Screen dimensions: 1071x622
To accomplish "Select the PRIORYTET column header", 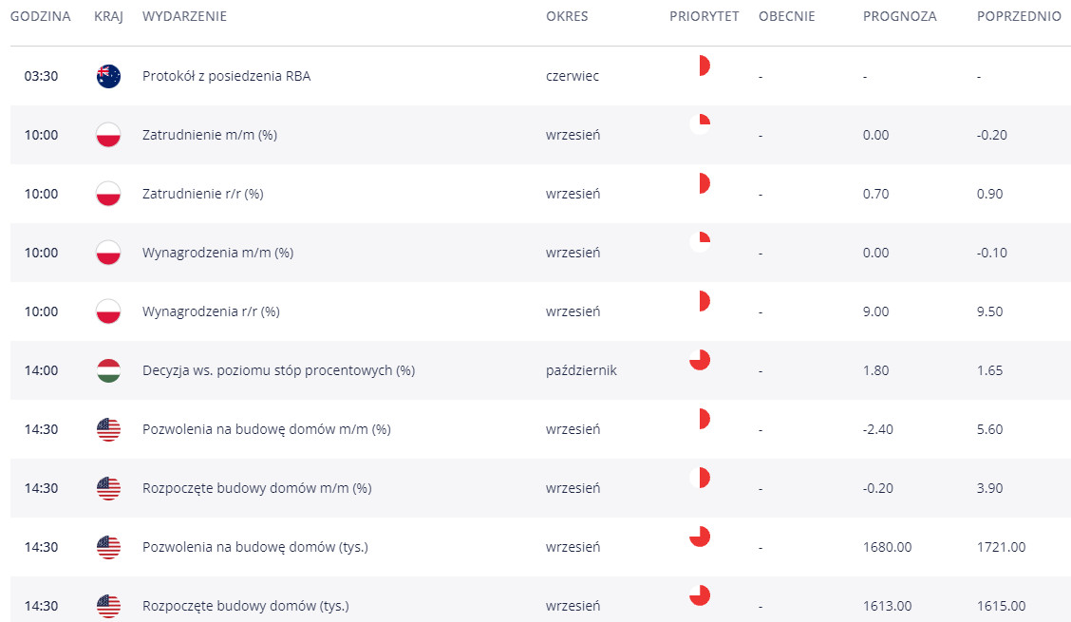I will click(704, 16).
